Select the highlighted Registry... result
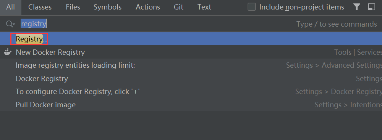Image resolution: width=382 pixels, height=140 pixels. [191, 39]
